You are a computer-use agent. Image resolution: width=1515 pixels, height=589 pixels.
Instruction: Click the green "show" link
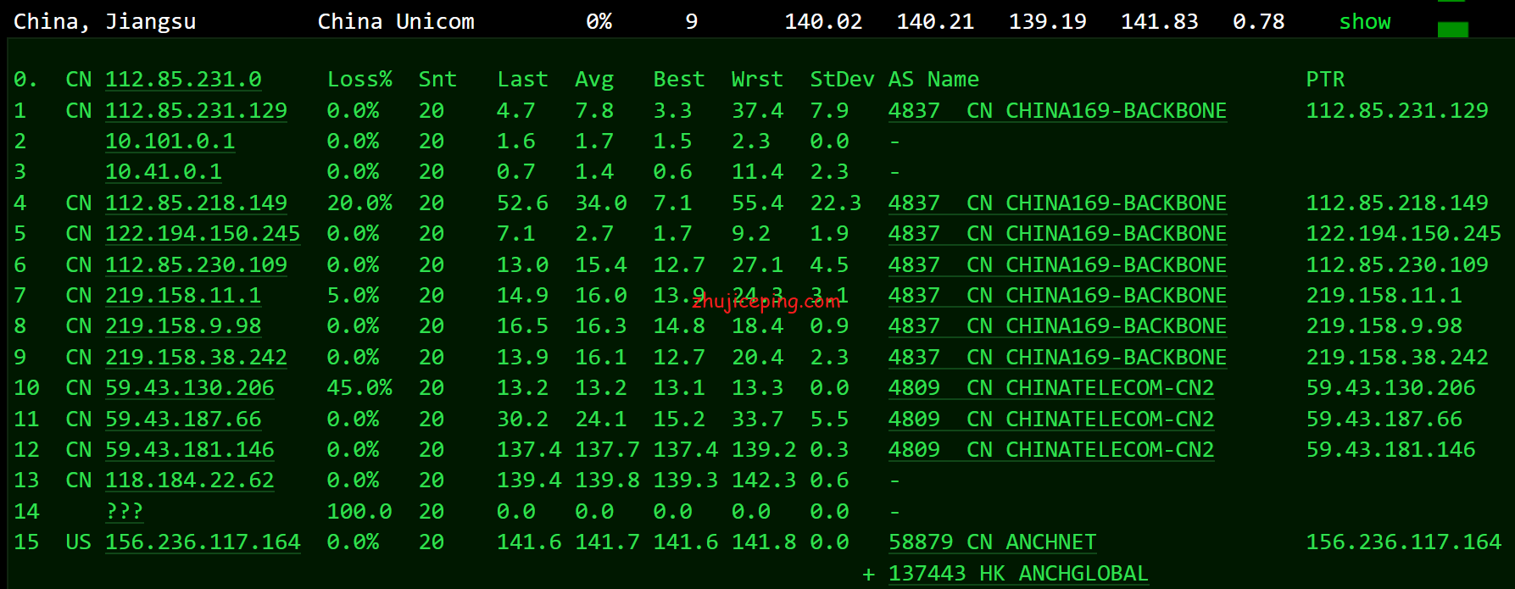point(1364,22)
